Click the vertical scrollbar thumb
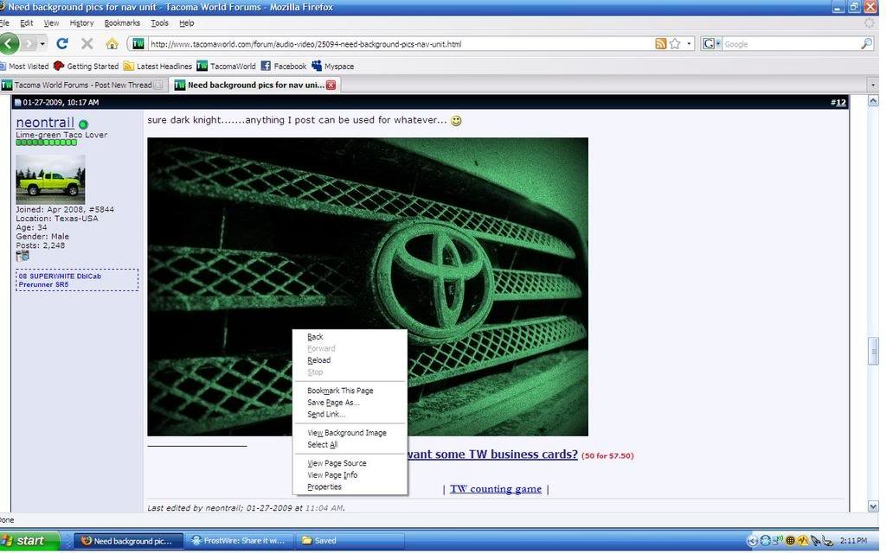The image size is (886, 553). click(x=873, y=351)
